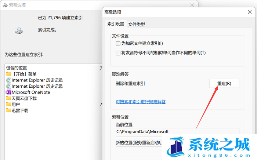Viewport: 257px width, 160px height.
Task: Click the 迅雷下载 folder icon
Action: [x=8, y=110]
